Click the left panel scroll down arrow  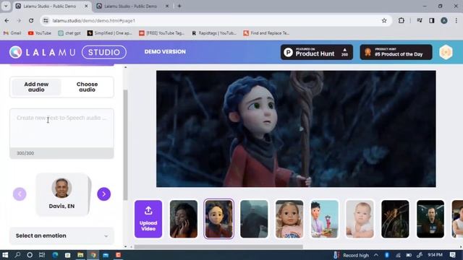(x=125, y=246)
